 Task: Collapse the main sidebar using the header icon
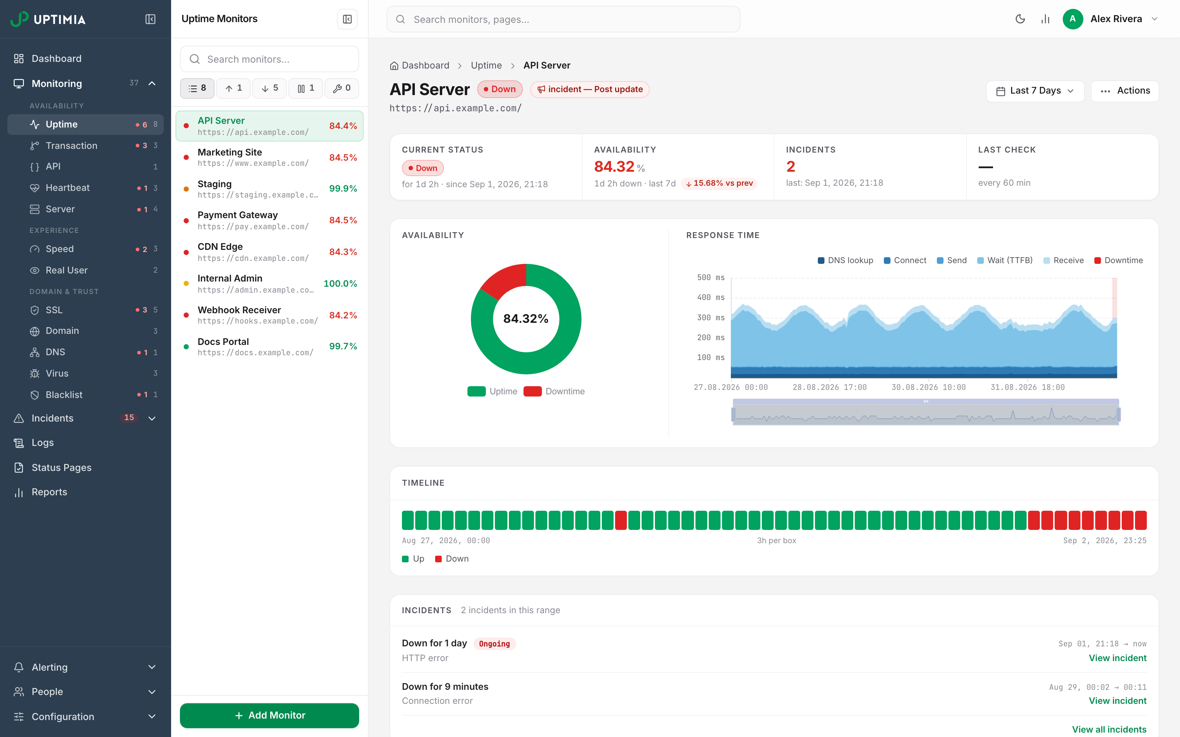tap(150, 19)
